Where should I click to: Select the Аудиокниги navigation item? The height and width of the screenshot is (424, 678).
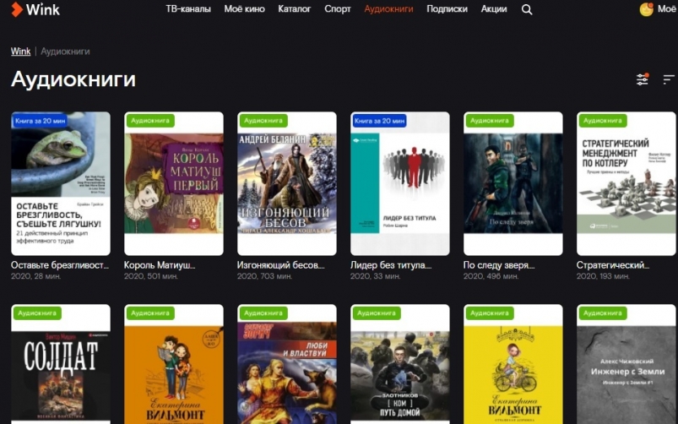[x=388, y=9]
